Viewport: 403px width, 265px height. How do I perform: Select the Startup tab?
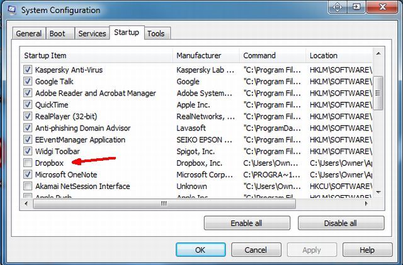tap(127, 32)
